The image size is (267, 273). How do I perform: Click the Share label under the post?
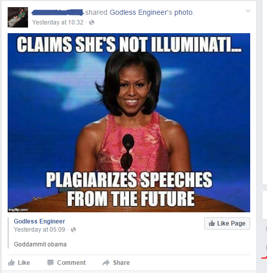pos(121,263)
